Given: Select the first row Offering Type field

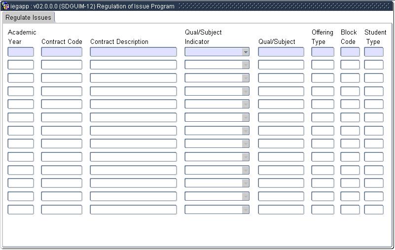Looking at the screenshot, I should [x=323, y=52].
